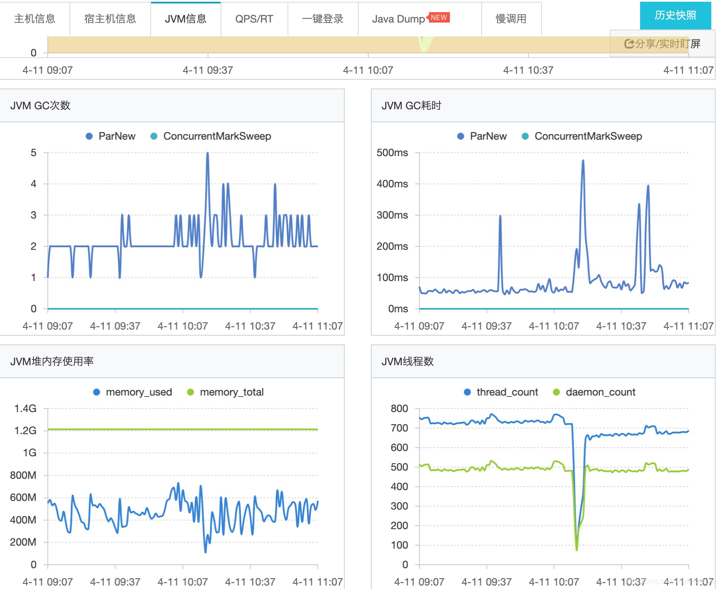Click the 500ms axis label in GC耗时
The width and height of the screenshot is (720, 589).
pos(392,153)
